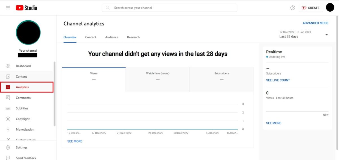Click the Subtitles icon in sidebar
Image resolution: width=339 pixels, height=160 pixels.
[8, 108]
